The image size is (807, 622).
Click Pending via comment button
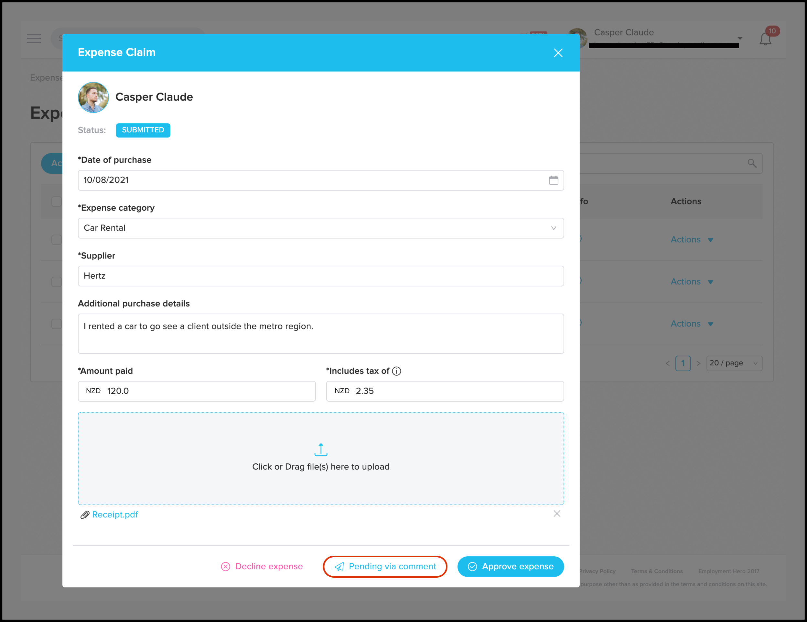[x=385, y=566]
